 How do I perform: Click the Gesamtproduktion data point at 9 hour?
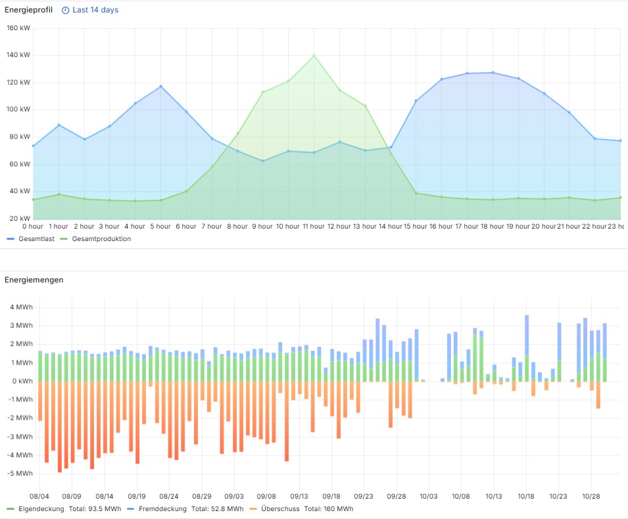(x=262, y=92)
